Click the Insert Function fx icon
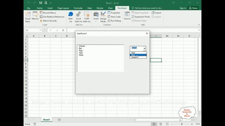Viewport: 225px width, 126px height. click(63, 30)
